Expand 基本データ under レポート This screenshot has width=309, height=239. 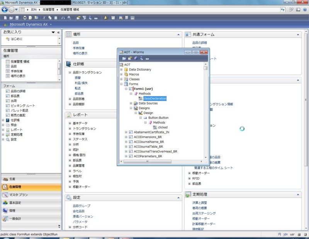click(x=70, y=123)
